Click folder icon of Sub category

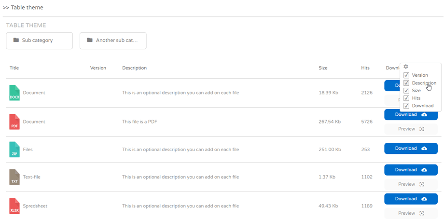pyautogui.click(x=16, y=41)
